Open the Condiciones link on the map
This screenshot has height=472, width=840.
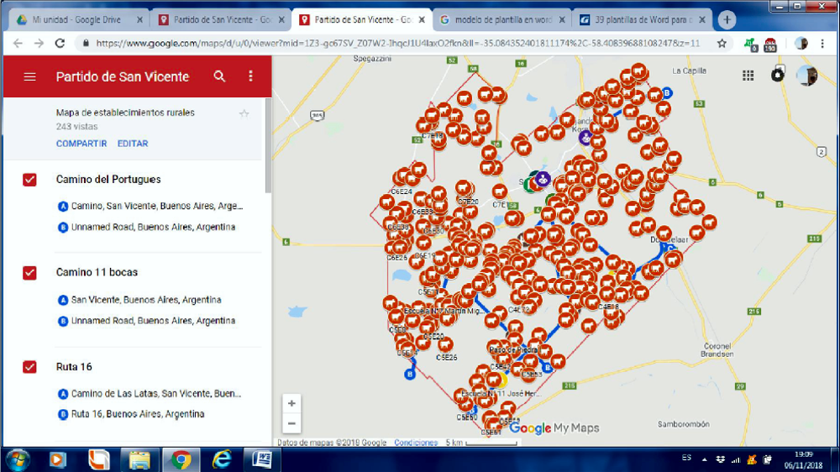pos(416,443)
